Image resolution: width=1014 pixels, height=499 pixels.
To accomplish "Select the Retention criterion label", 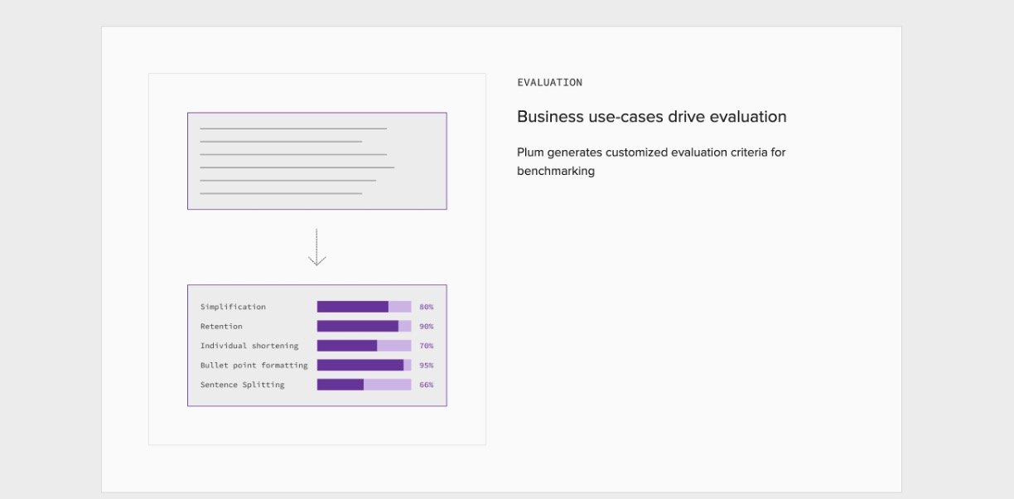I will (x=221, y=327).
